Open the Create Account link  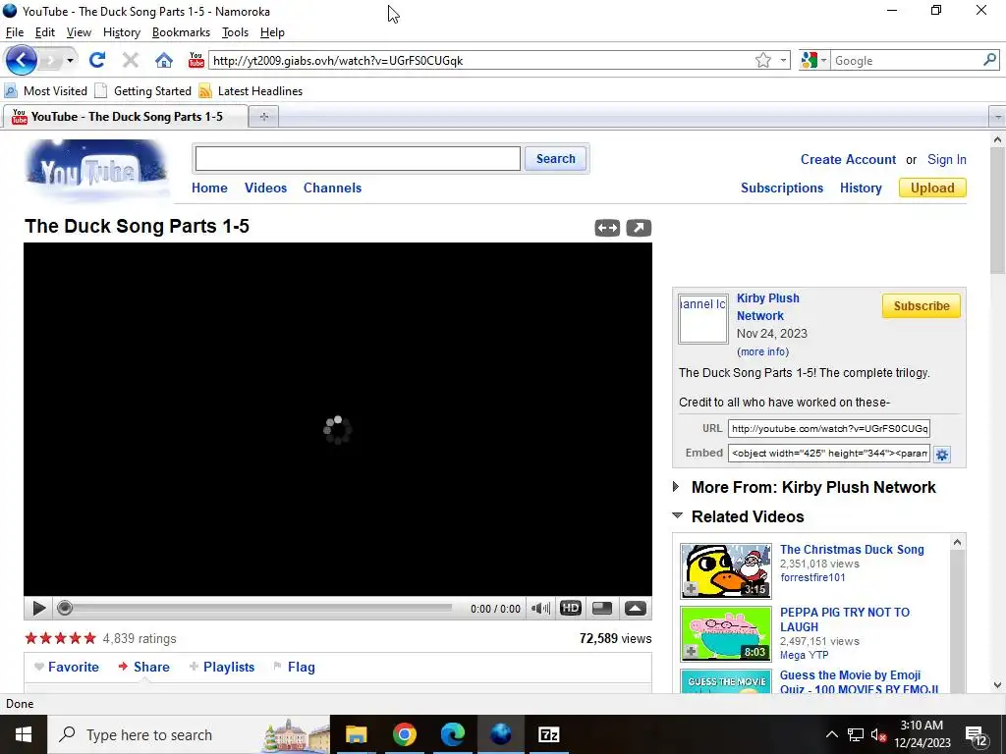848,160
